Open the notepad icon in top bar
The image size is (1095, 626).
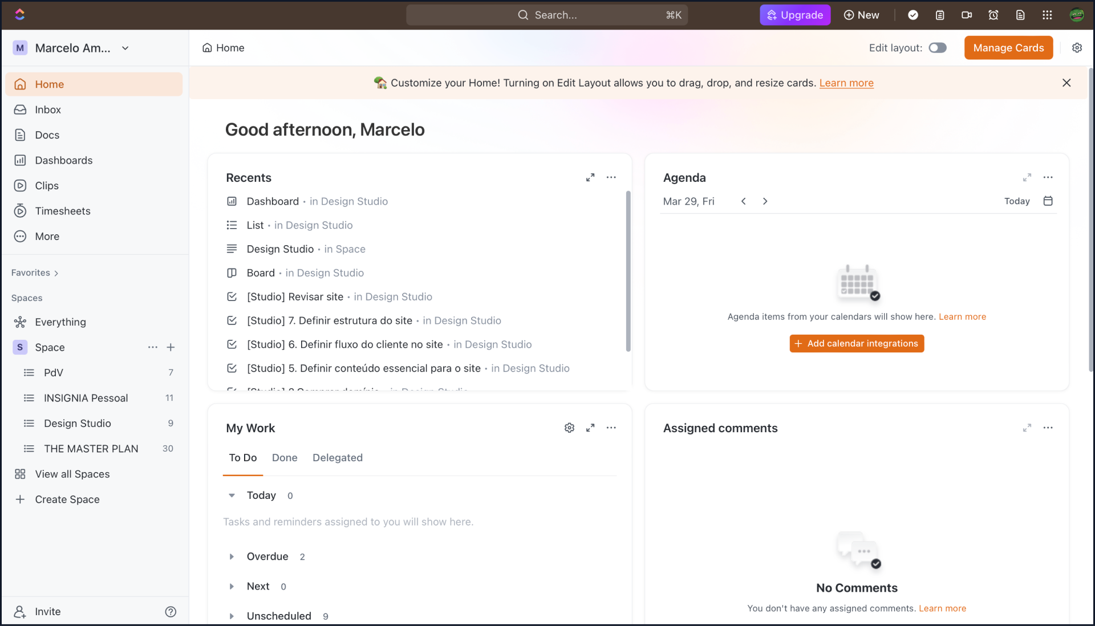940,15
